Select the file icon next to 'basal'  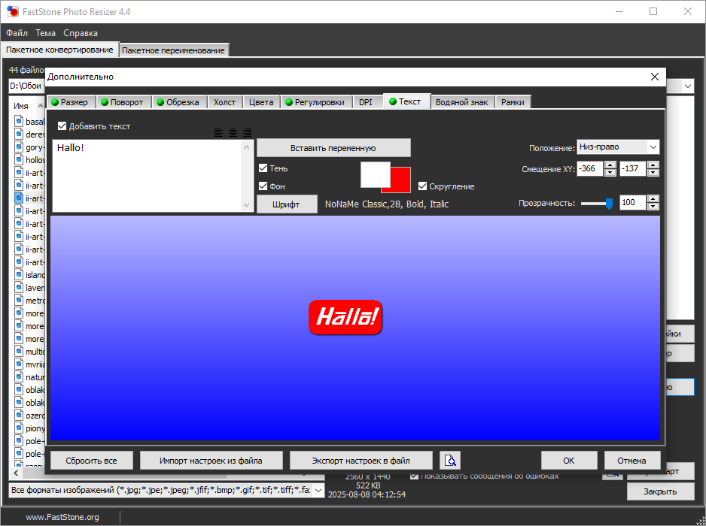pos(19,122)
